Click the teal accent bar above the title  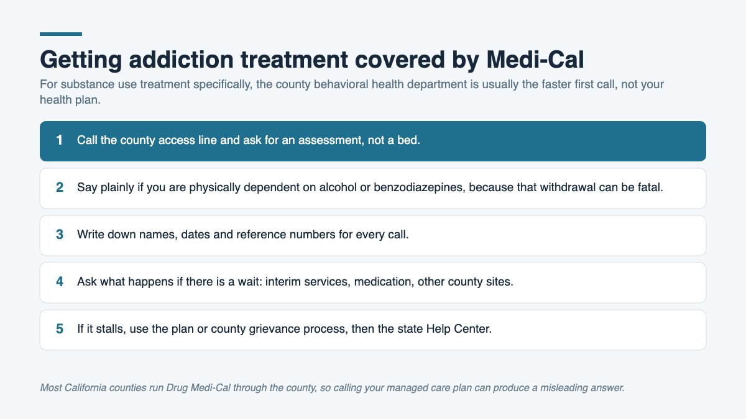pyautogui.click(x=61, y=34)
